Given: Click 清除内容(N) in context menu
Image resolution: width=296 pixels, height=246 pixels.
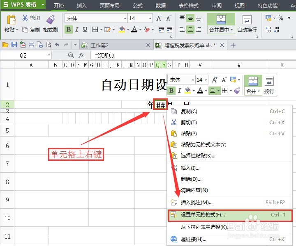Looking at the screenshot, I should (229, 190).
